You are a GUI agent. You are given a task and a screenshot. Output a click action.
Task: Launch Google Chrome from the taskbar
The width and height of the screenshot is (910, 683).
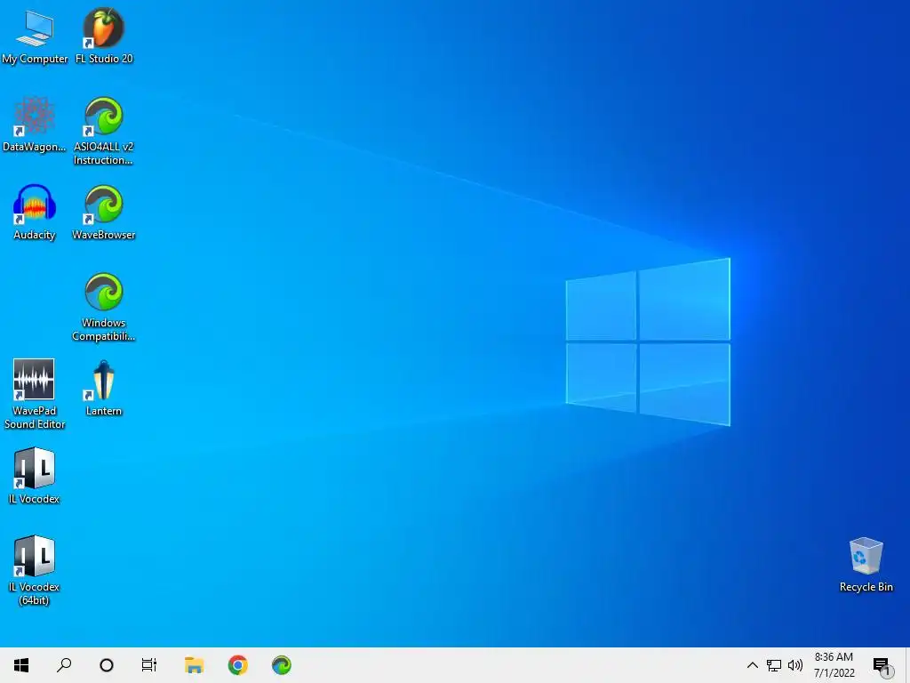[238, 665]
